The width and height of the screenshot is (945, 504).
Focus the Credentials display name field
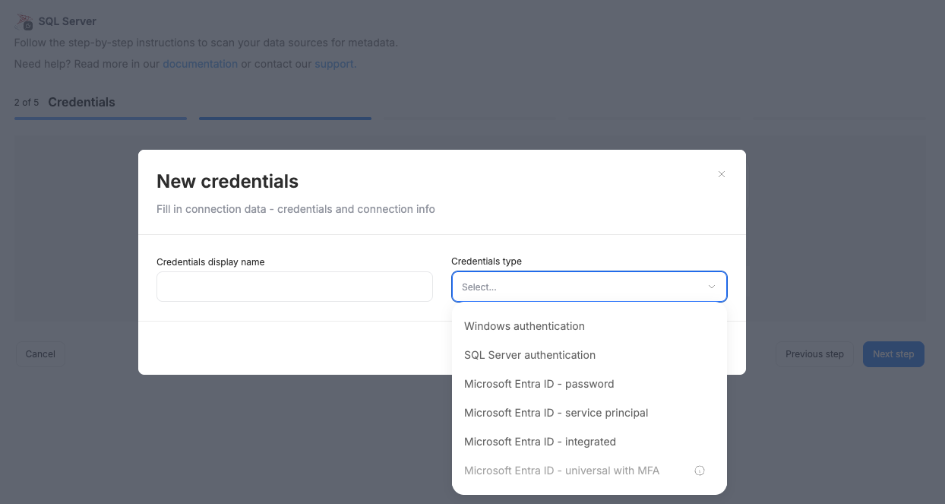tap(295, 287)
